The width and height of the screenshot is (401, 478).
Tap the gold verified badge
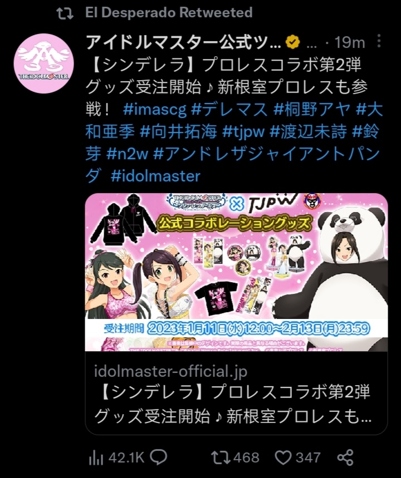click(x=292, y=42)
